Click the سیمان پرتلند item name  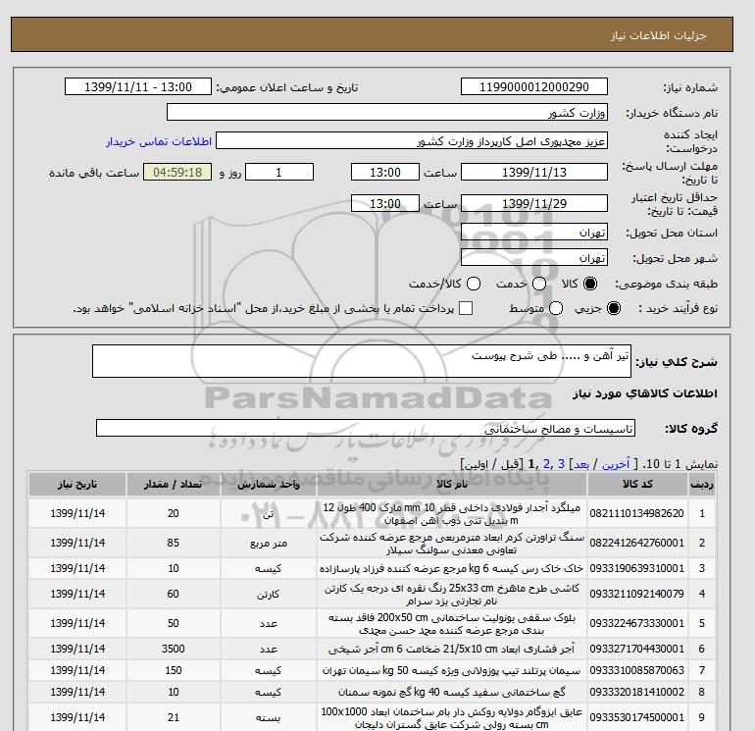click(x=452, y=670)
